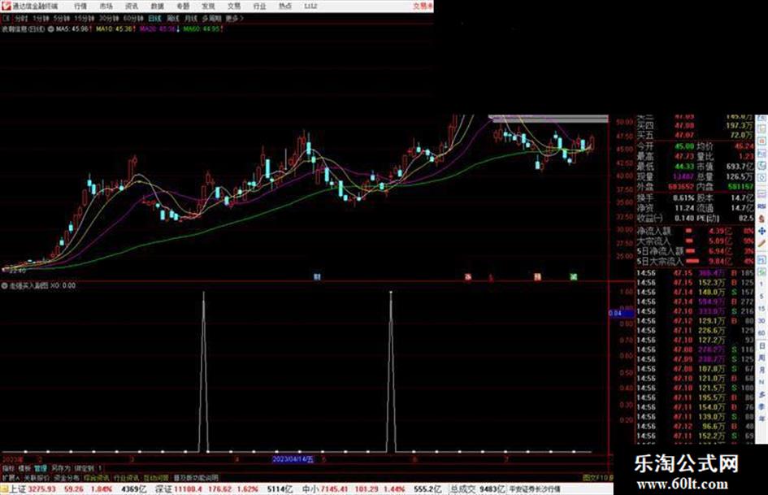Open the 资讯 menu

click(x=132, y=6)
